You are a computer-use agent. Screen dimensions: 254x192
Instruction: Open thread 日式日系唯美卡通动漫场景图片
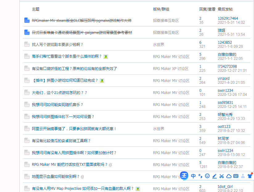[82, 33]
